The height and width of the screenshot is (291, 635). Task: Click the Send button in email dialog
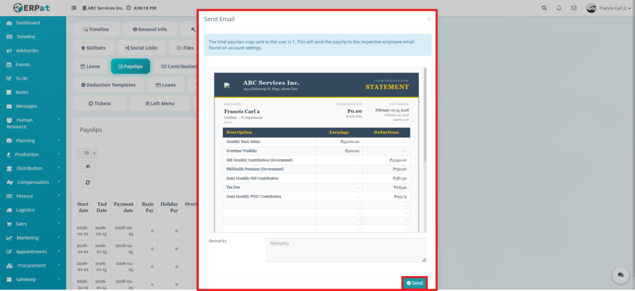pos(414,283)
